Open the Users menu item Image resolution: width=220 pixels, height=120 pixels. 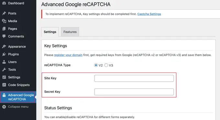pos(12,62)
